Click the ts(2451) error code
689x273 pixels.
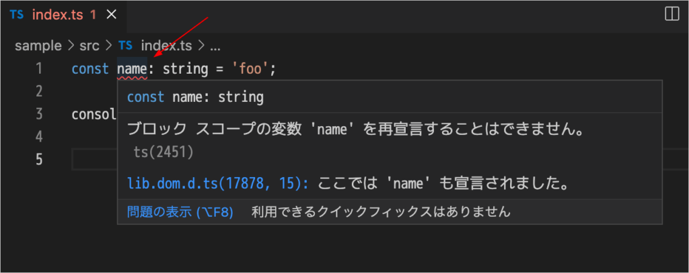[x=163, y=152]
